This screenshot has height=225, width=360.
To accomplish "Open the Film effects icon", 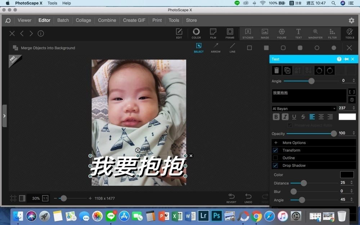I will [x=213, y=33].
